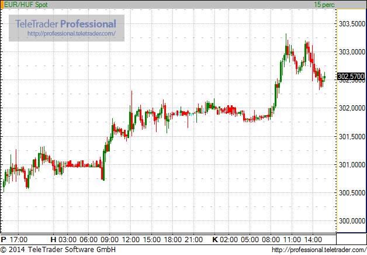Click the 15:00 time axis label
The width and height of the screenshot is (367, 255).
[x=152, y=240]
